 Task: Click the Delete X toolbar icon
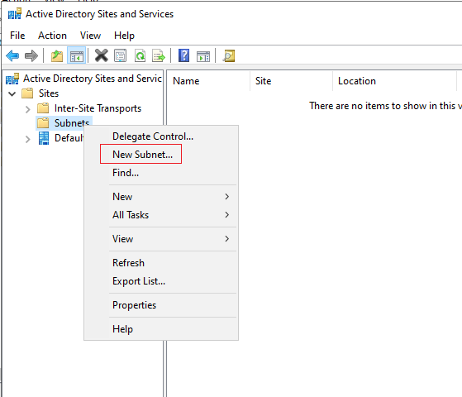click(102, 55)
